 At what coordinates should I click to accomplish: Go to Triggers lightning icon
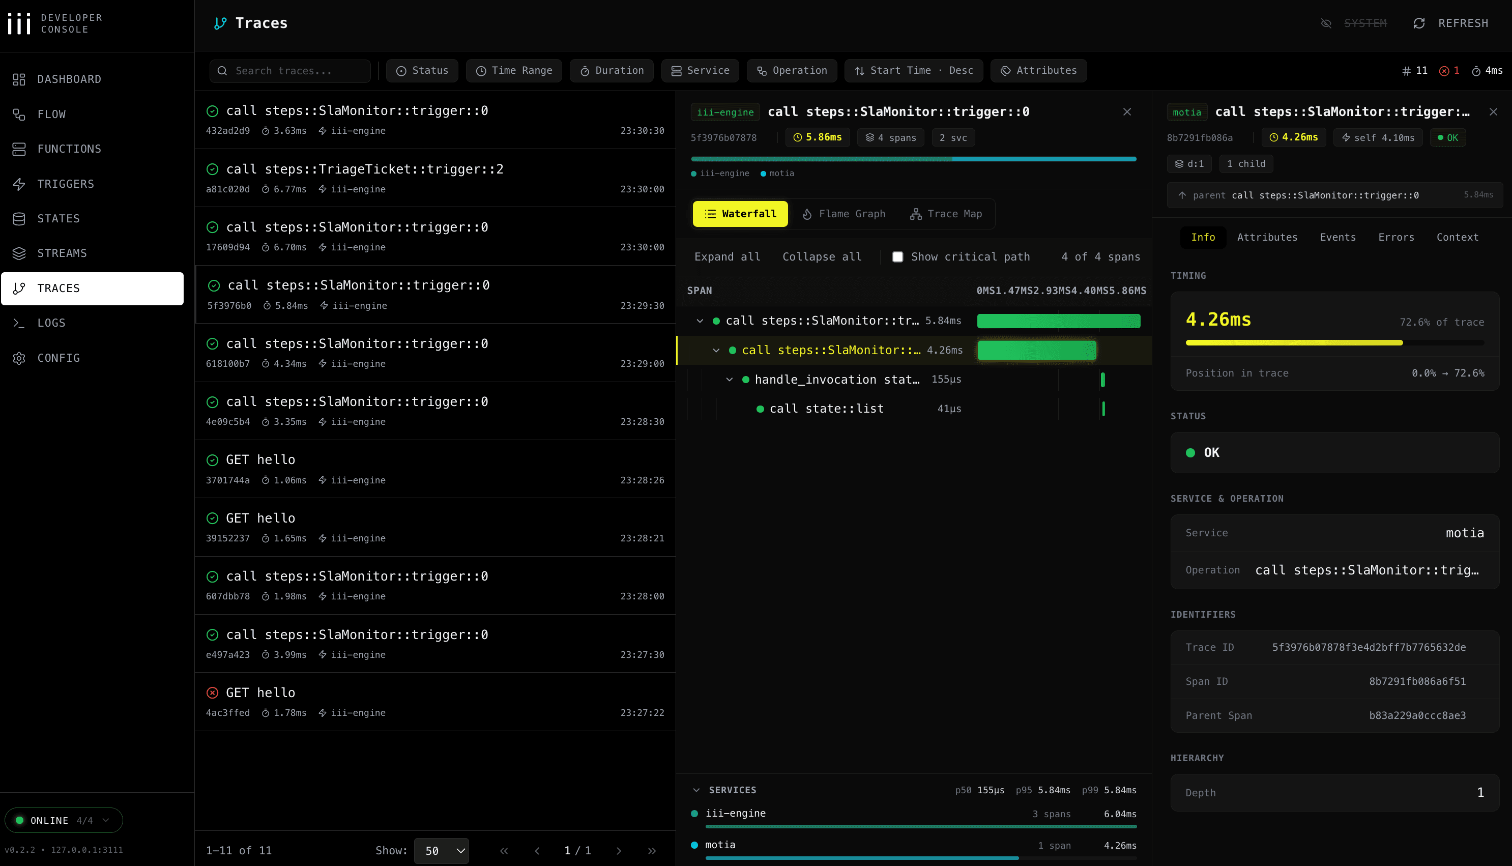tap(19, 184)
